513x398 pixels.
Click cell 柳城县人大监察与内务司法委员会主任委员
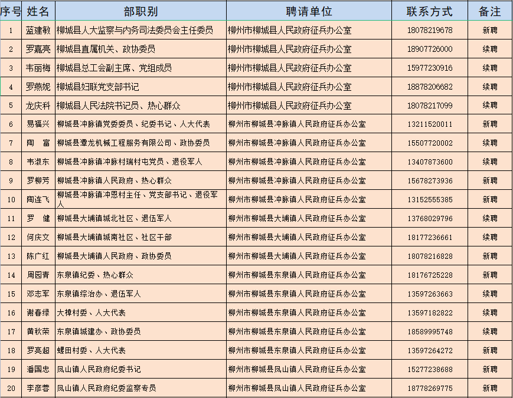point(140,31)
